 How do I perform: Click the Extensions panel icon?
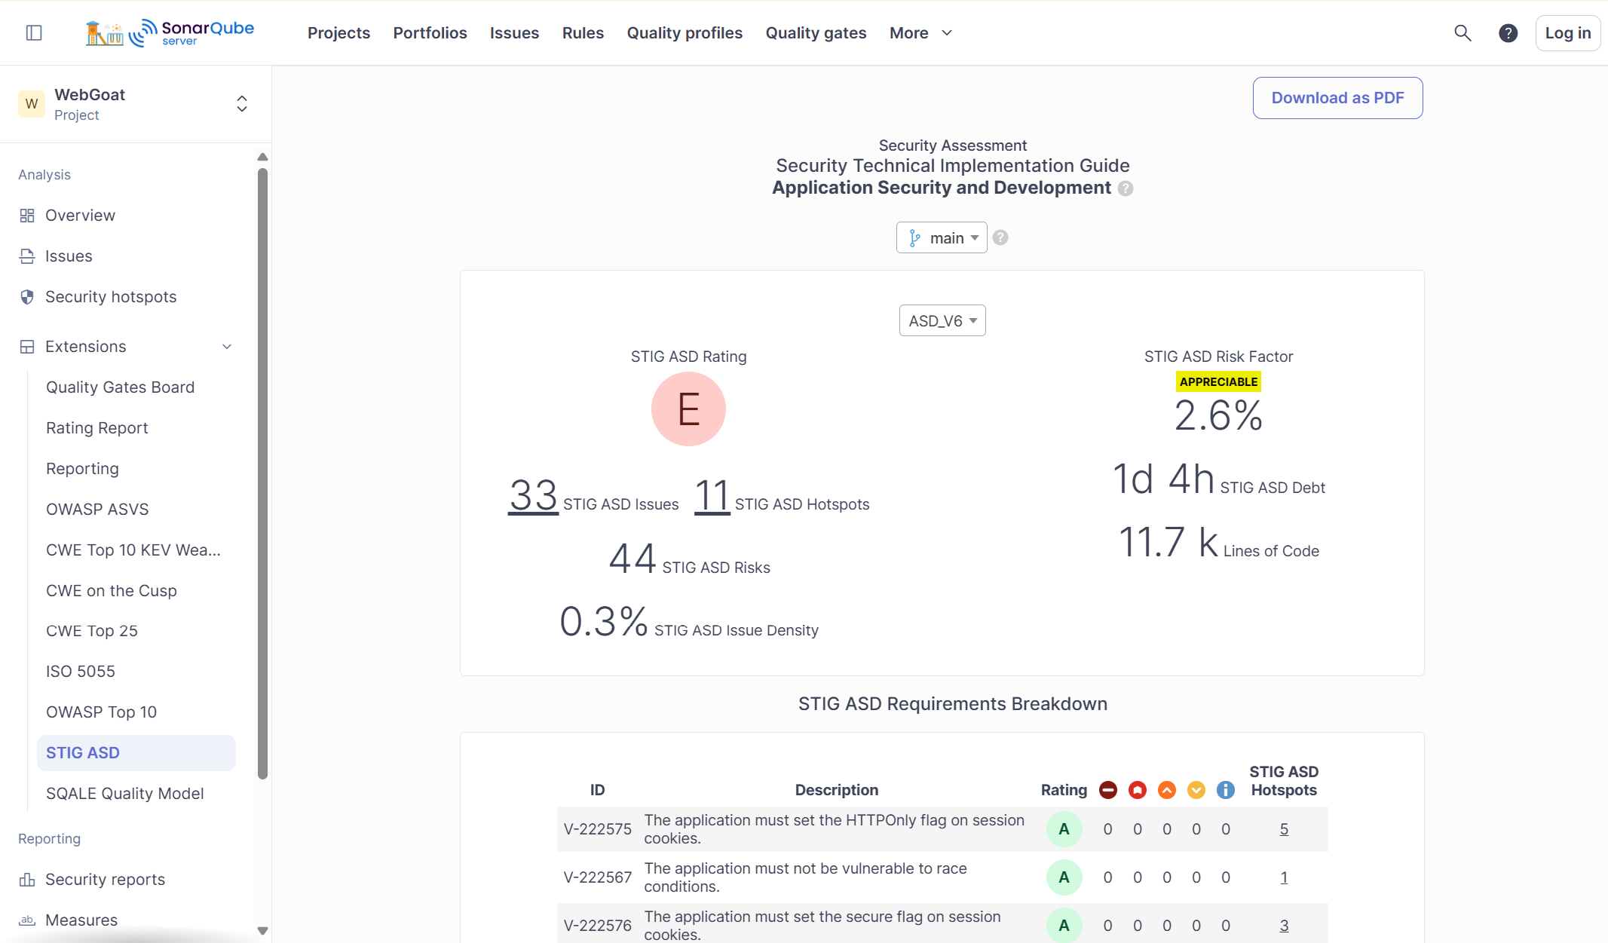click(x=27, y=347)
